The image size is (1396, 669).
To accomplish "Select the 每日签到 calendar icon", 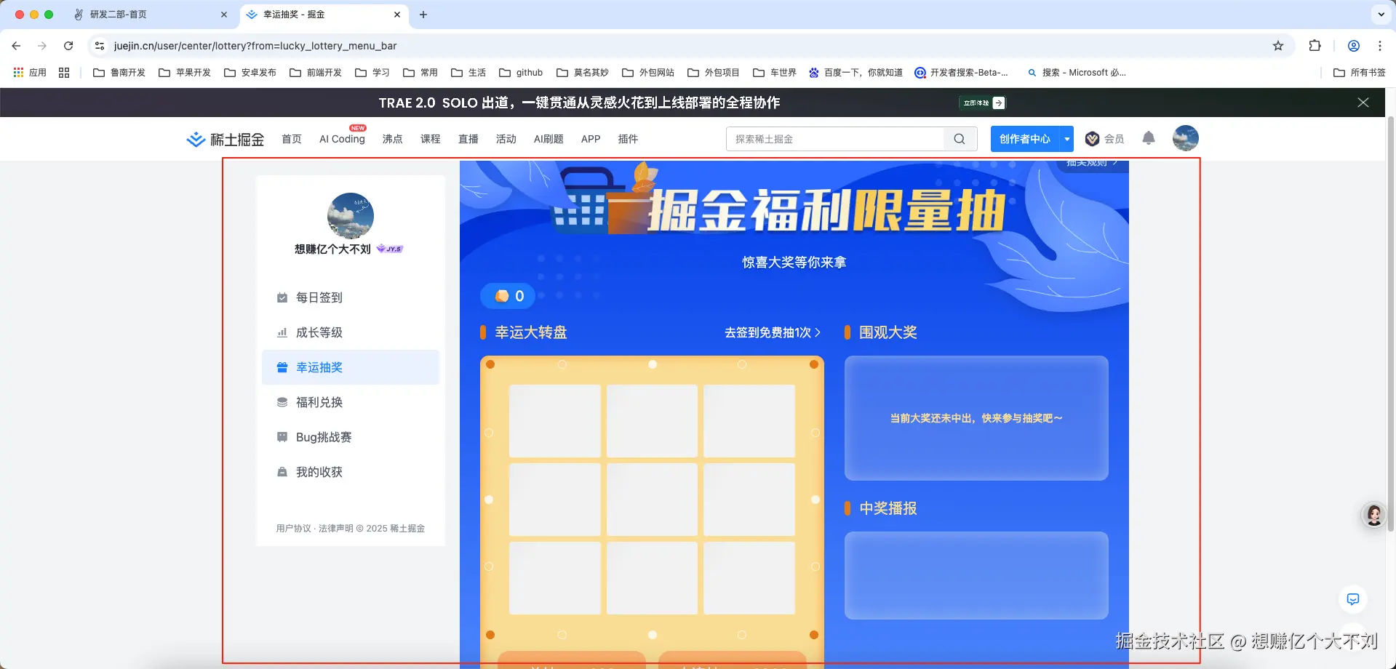I will pyautogui.click(x=282, y=297).
